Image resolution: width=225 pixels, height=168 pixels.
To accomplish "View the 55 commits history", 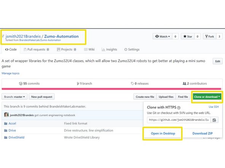I will [x=29, y=83].
